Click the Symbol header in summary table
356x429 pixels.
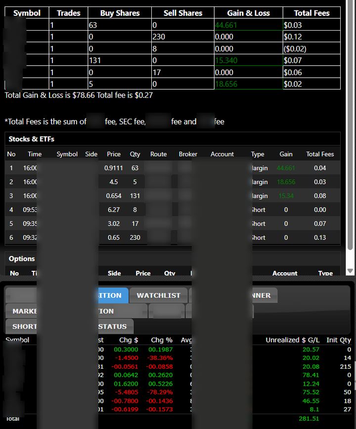click(27, 13)
